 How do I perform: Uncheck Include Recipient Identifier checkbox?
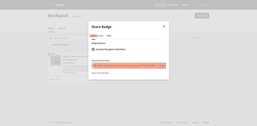tap(93, 49)
